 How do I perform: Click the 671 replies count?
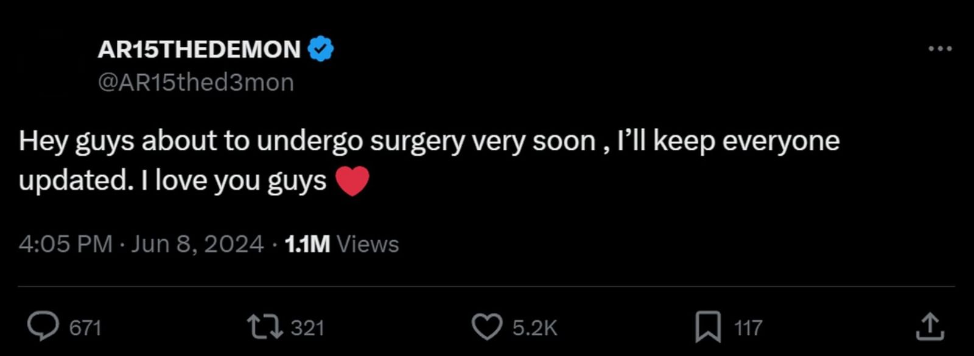85,328
